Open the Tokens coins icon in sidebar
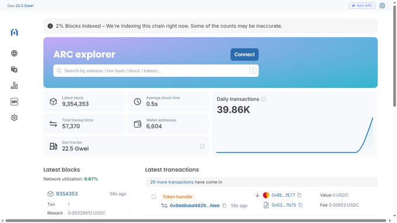The width and height of the screenshot is (397, 223). pos(14,69)
